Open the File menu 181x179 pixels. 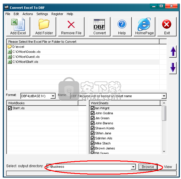point(8,14)
